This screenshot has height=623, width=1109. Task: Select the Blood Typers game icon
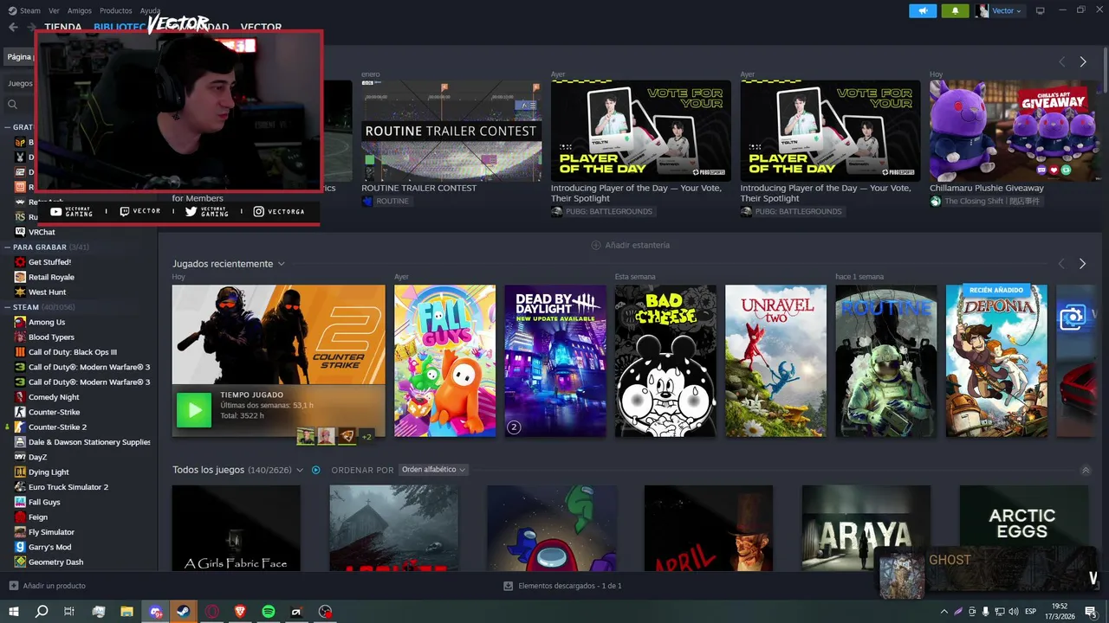(x=20, y=337)
